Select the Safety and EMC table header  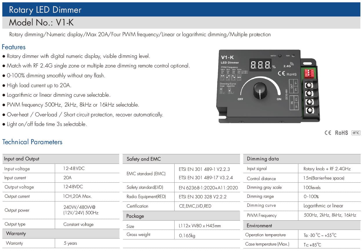(x=144, y=159)
